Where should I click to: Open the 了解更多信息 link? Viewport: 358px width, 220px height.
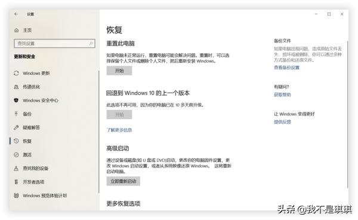coord(119,130)
